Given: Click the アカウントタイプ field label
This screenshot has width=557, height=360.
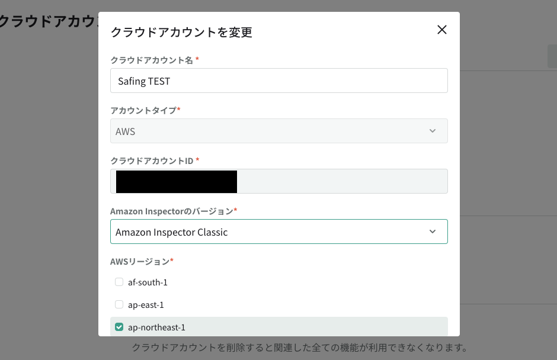Looking at the screenshot, I should (x=143, y=111).
